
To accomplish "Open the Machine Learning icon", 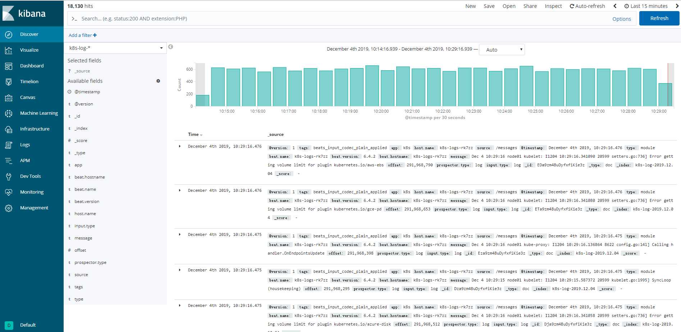I will [x=9, y=113].
